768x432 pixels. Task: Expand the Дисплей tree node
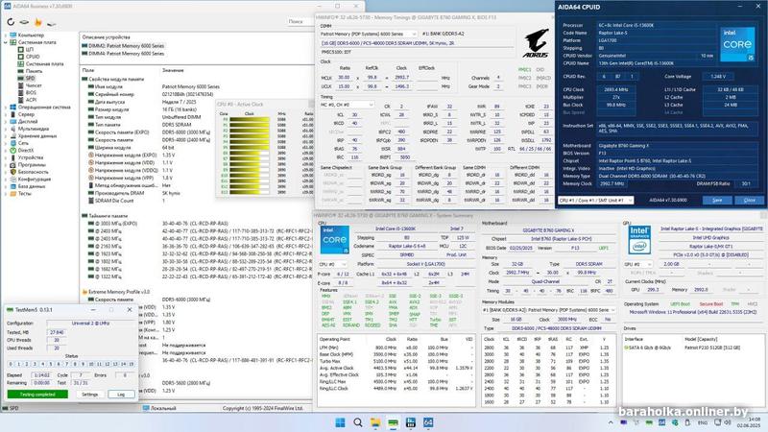click(6, 122)
